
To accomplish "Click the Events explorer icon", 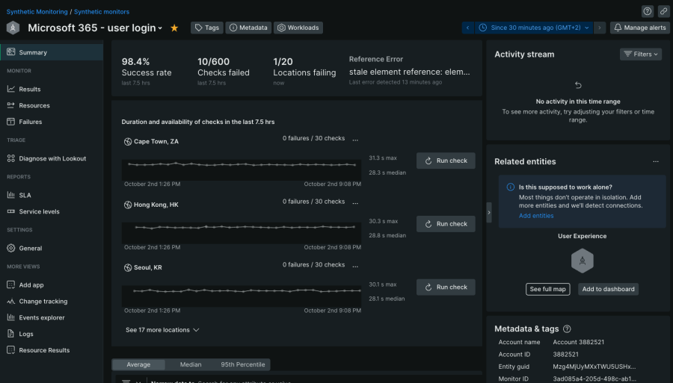I will [11, 317].
